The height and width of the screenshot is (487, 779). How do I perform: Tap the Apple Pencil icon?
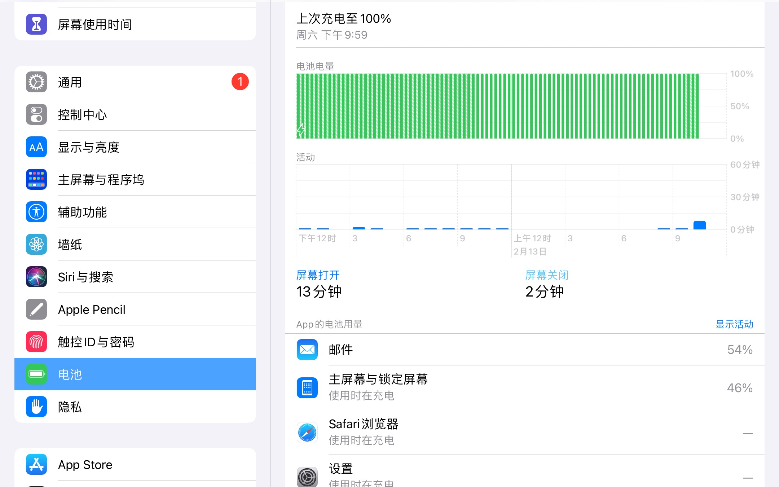pos(36,309)
